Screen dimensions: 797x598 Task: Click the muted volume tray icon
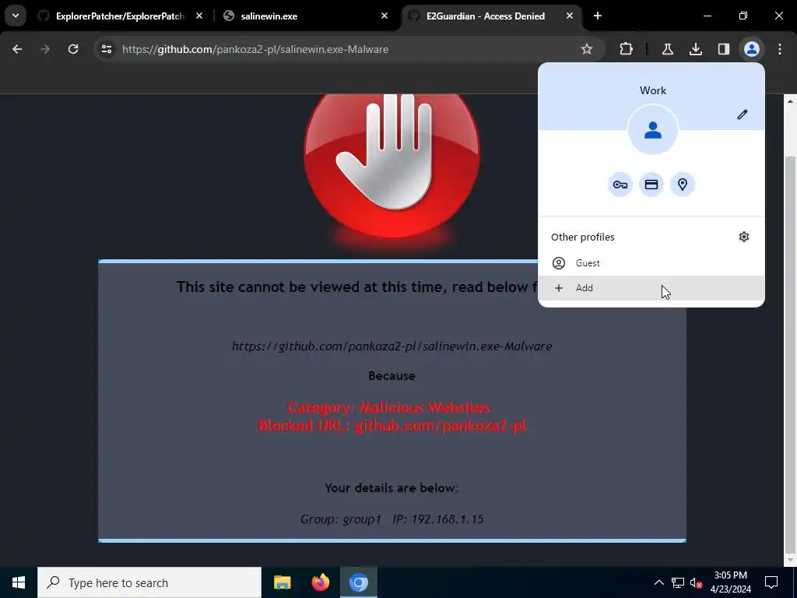click(696, 582)
